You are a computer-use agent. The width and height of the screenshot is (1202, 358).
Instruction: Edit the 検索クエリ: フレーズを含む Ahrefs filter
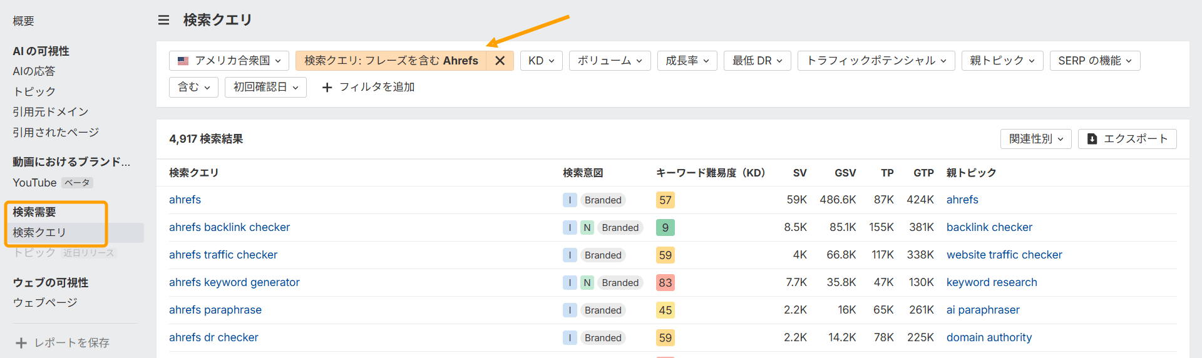[x=391, y=61]
